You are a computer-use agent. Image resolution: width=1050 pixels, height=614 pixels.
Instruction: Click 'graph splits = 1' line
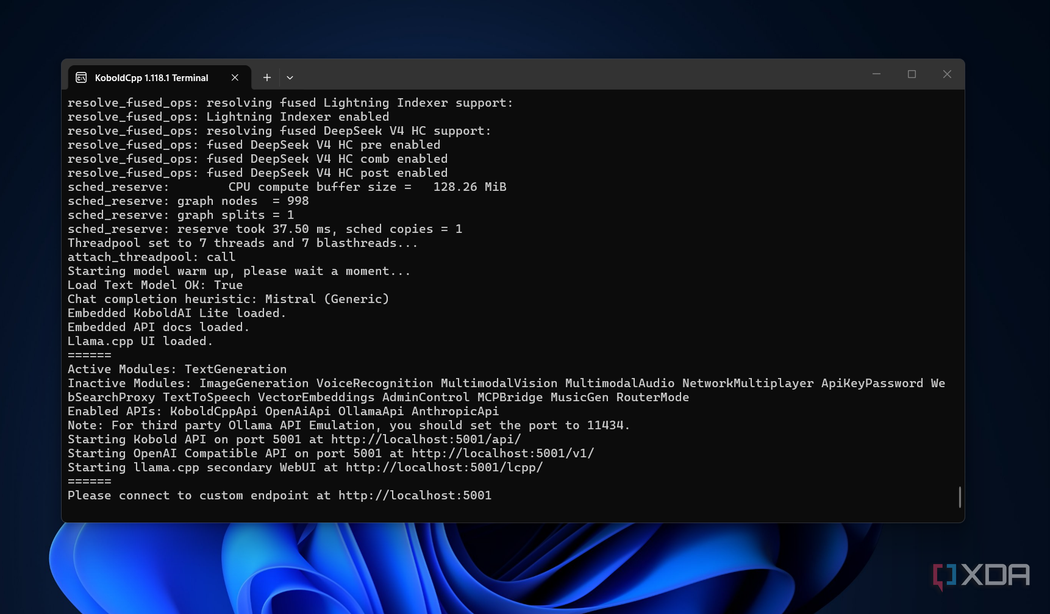181,215
